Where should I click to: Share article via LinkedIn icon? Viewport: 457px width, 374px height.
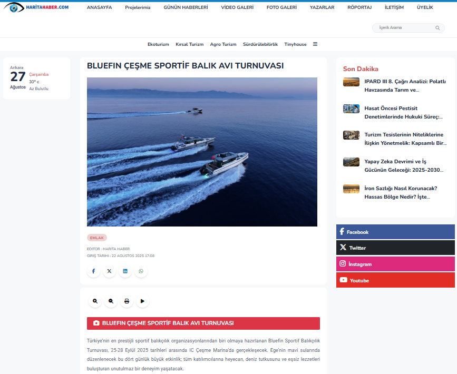125,271
